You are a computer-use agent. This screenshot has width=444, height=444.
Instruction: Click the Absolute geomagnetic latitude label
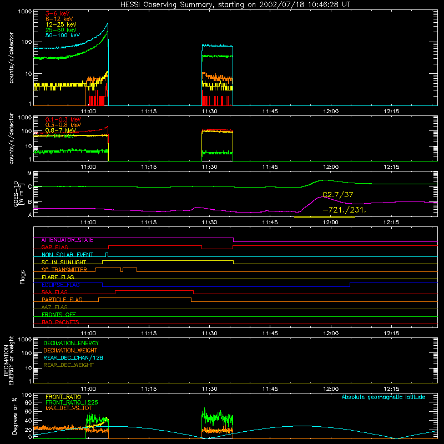(x=384, y=397)
